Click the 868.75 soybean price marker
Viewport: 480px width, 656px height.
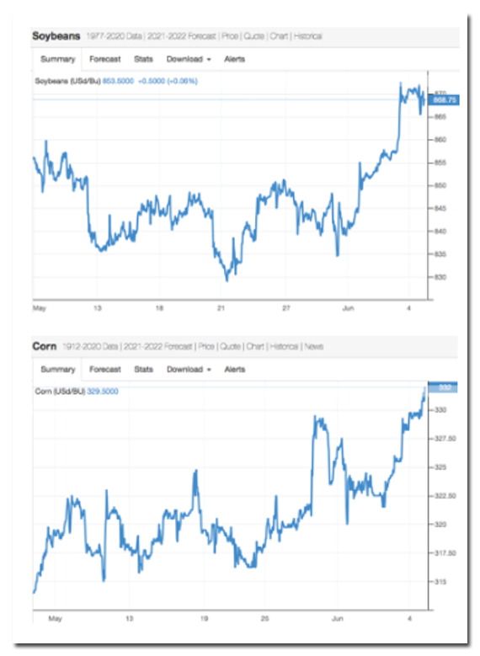coord(444,100)
